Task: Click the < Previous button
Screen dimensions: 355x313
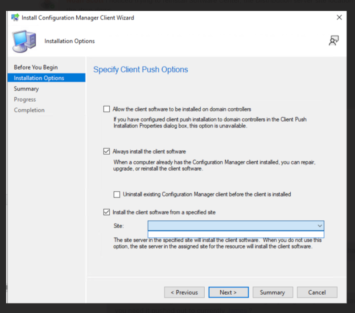Action: (x=184, y=292)
